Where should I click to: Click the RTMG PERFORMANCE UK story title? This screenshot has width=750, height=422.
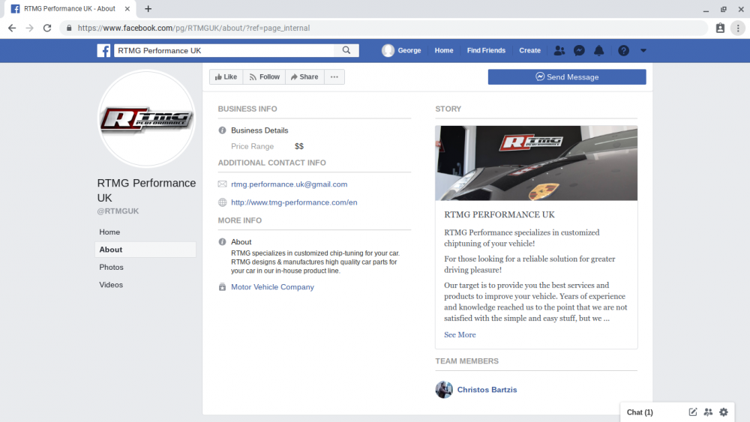[499, 214]
